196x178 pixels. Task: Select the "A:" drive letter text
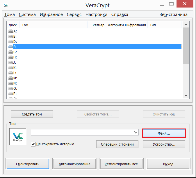pyautogui.click(x=15, y=31)
